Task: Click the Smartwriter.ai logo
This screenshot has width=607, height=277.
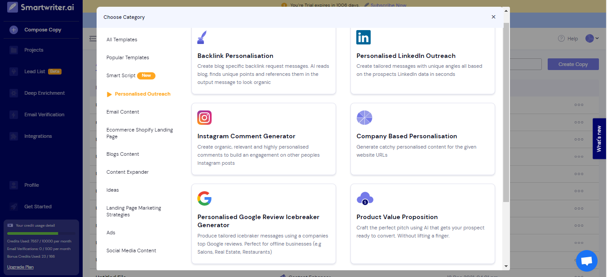Action: 40,7
